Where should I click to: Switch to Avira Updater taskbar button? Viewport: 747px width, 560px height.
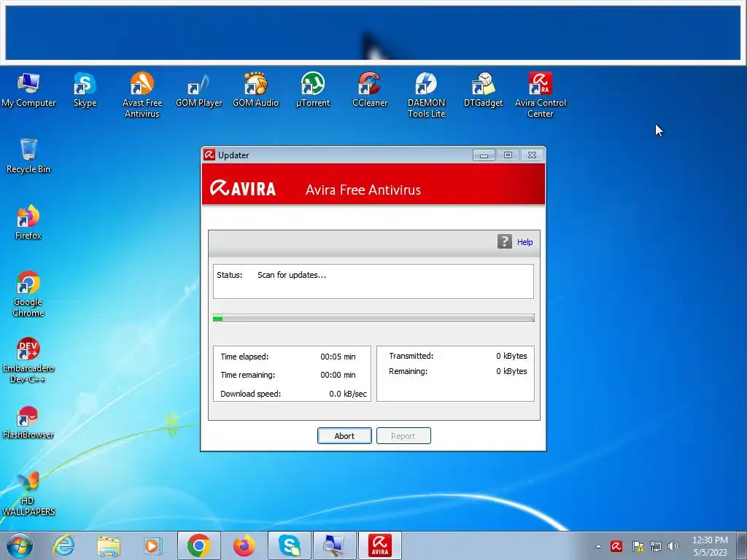point(379,545)
